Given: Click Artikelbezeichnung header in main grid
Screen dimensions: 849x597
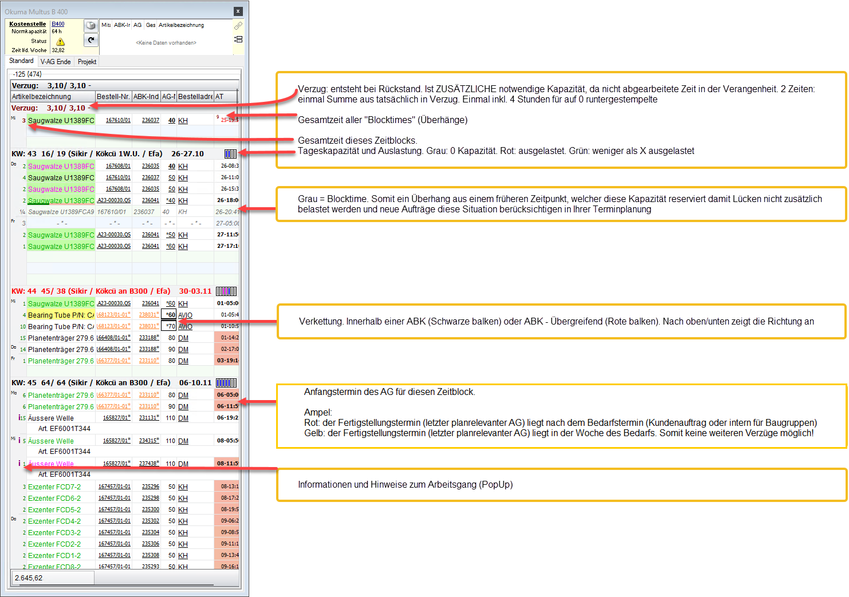Looking at the screenshot, I should pyautogui.click(x=53, y=97).
